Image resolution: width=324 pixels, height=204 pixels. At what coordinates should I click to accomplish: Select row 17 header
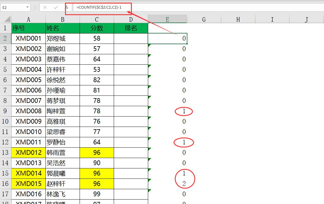click(5, 194)
